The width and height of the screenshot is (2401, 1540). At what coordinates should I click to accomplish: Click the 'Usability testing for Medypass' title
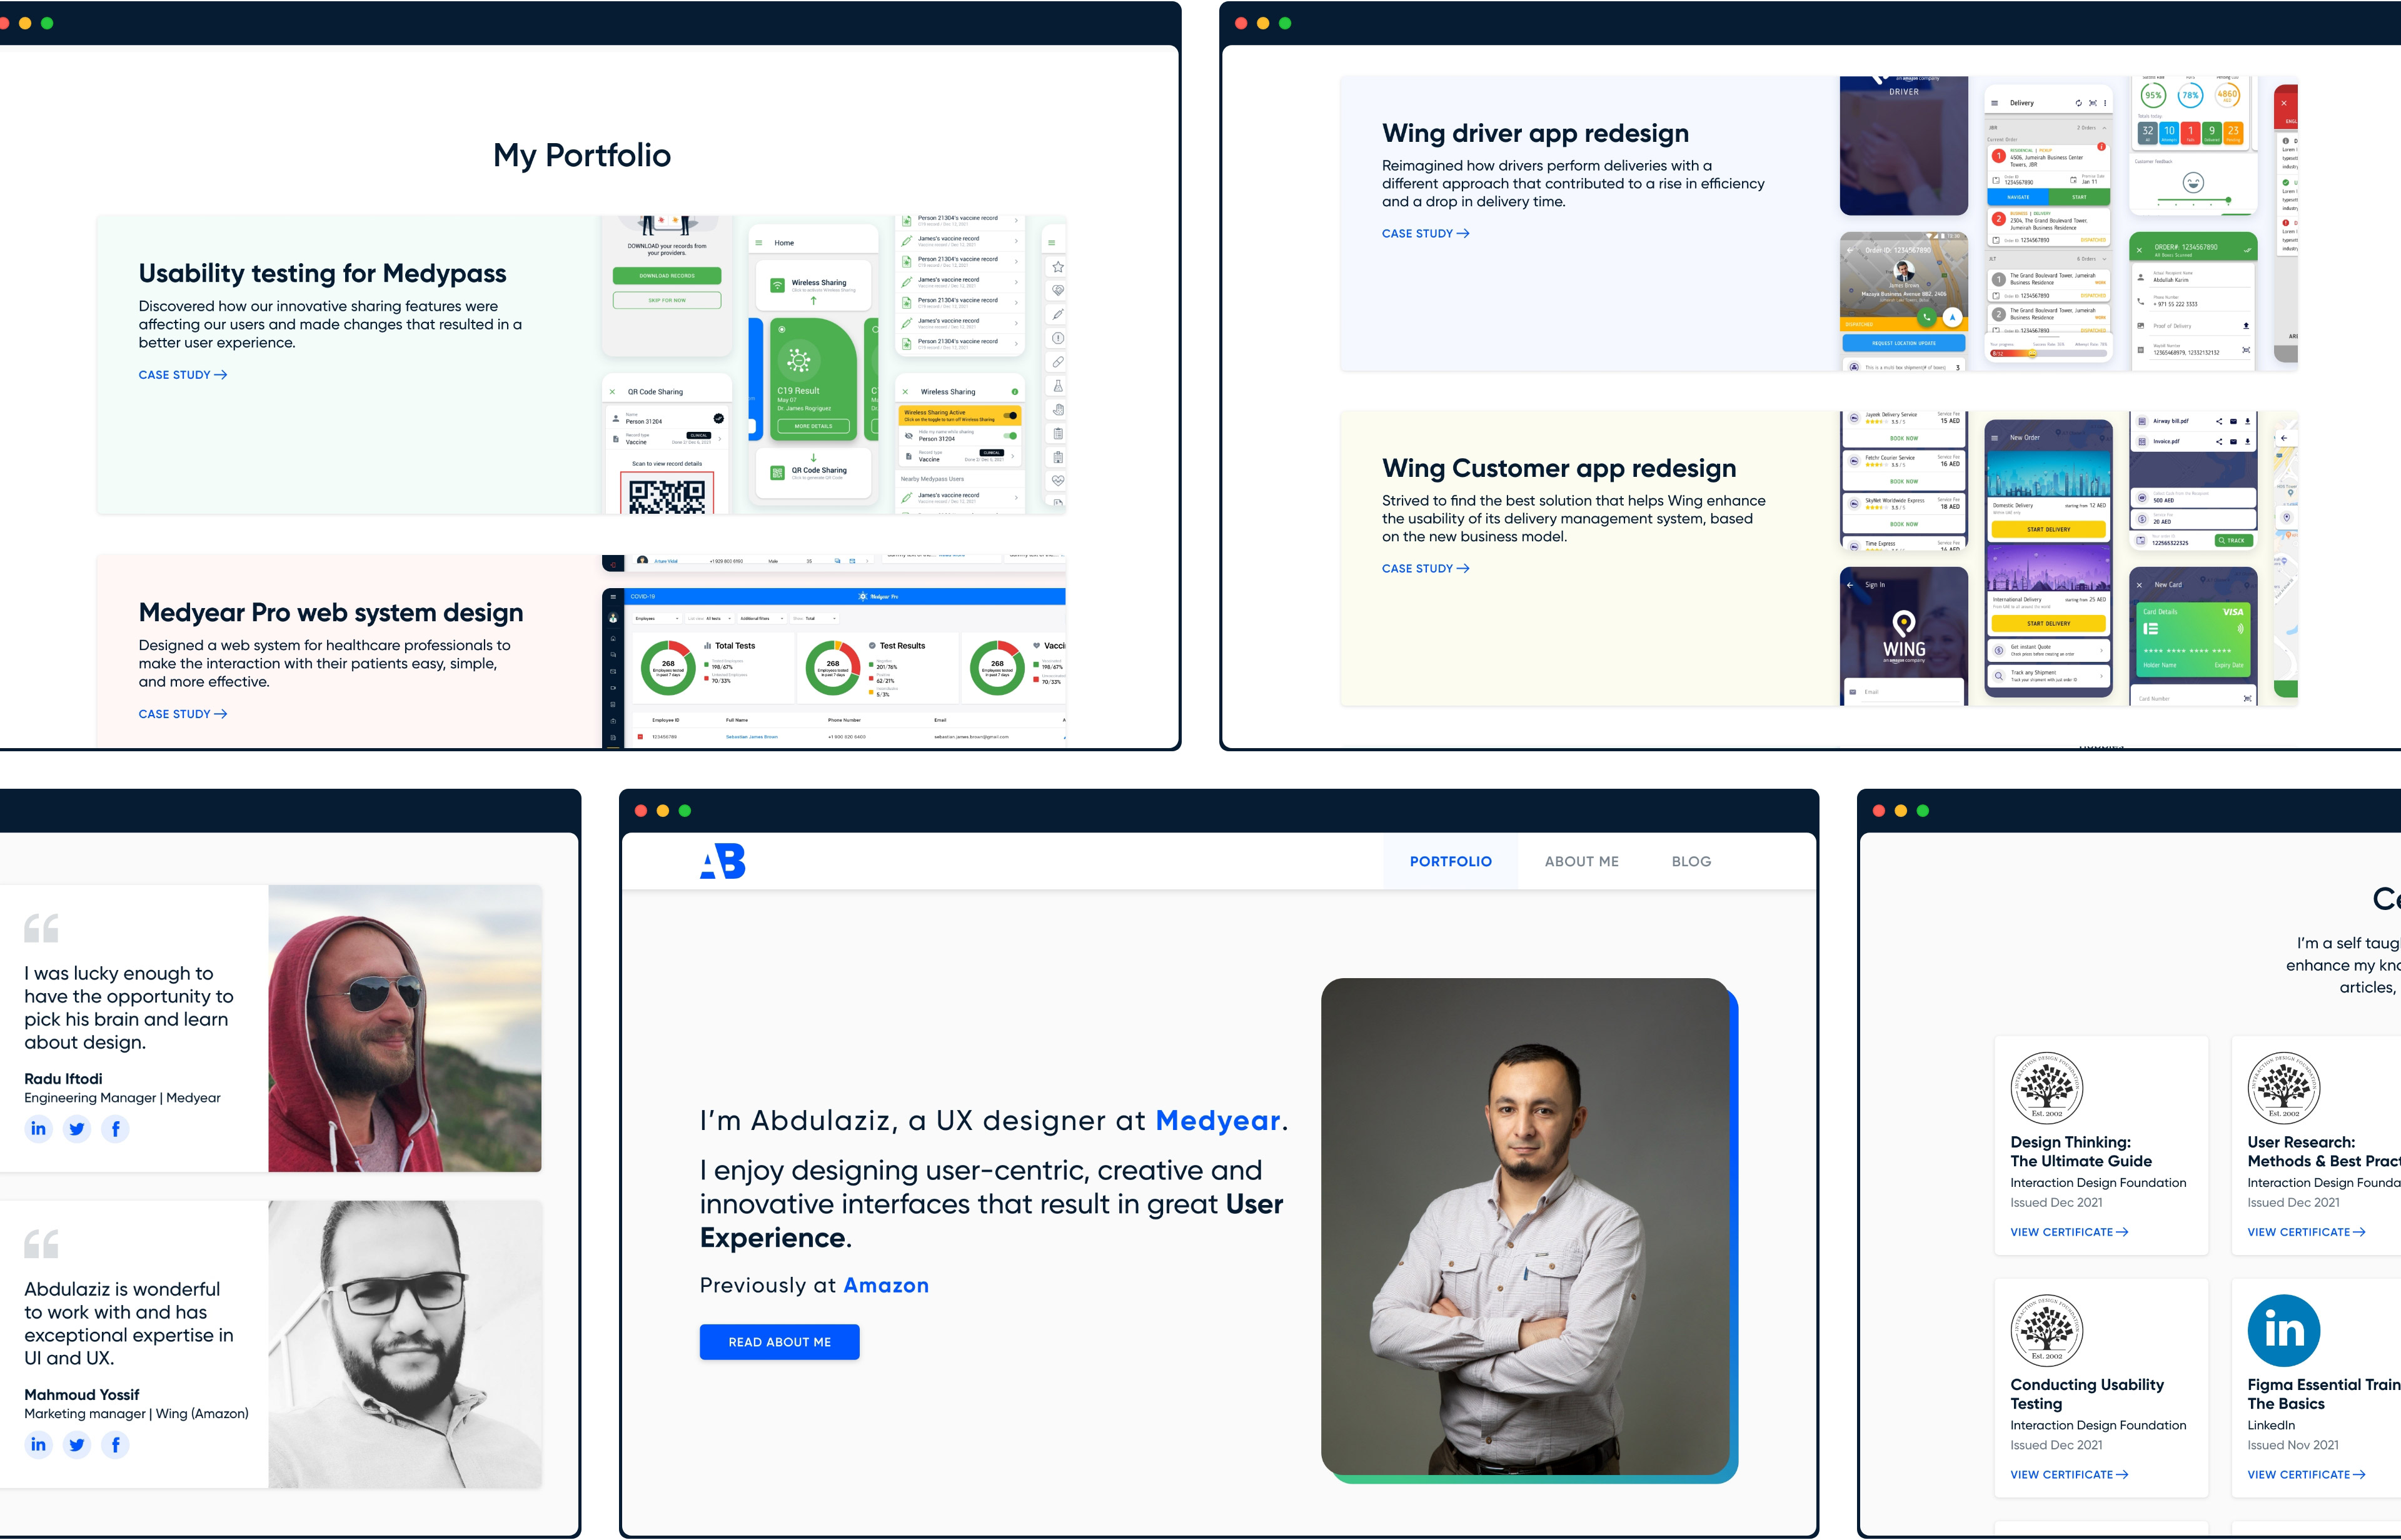point(322,274)
